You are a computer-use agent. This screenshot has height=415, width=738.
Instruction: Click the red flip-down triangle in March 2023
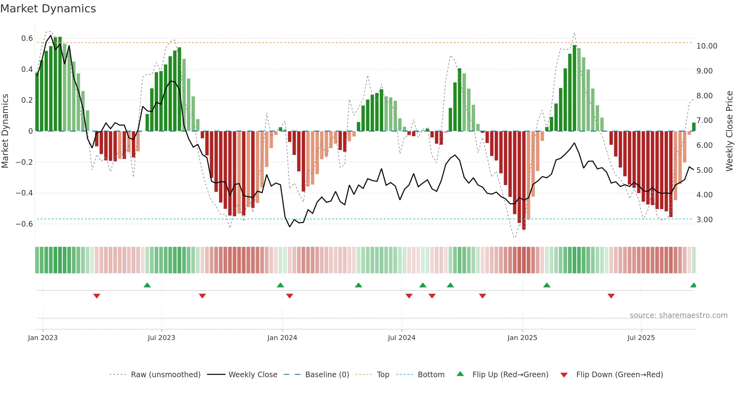97,296
